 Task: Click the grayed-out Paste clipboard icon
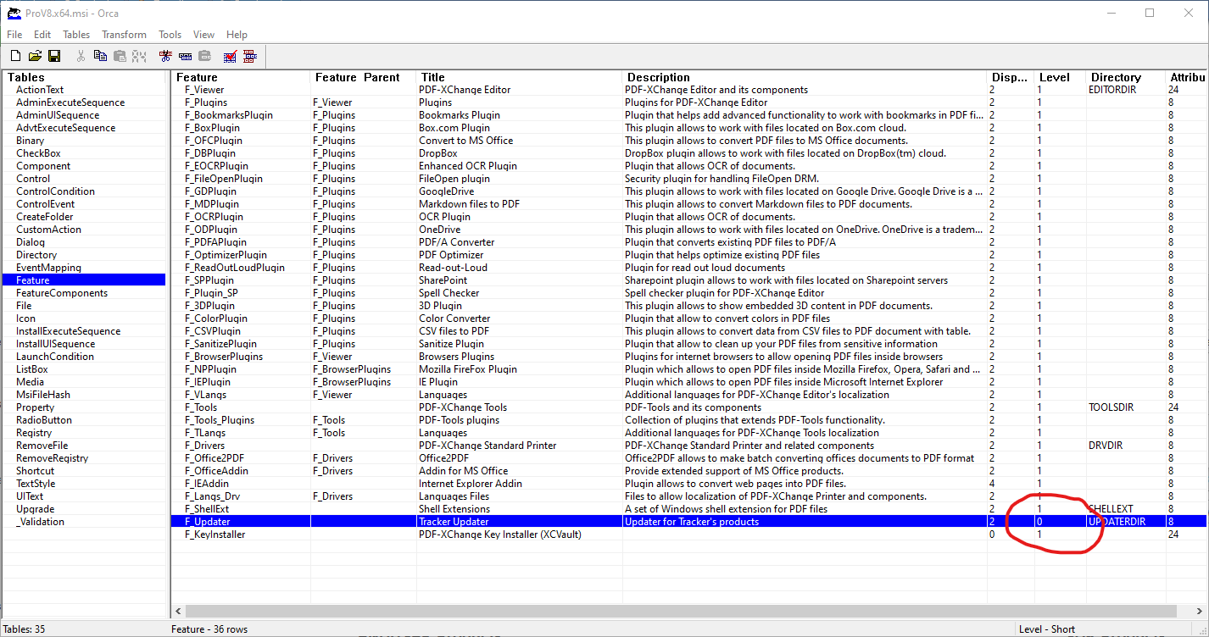coord(120,56)
